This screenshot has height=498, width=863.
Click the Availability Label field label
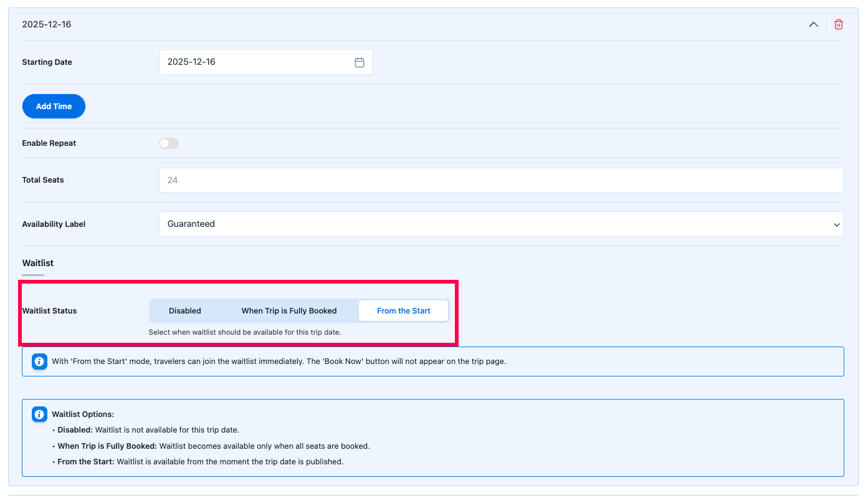(x=54, y=224)
